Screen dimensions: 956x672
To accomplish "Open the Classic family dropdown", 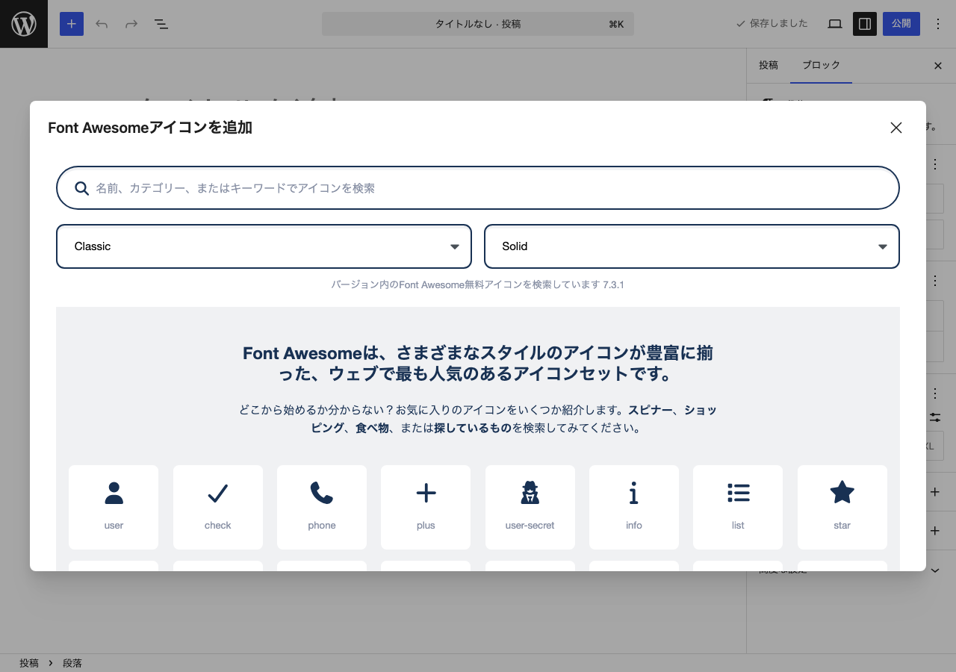I will coord(264,246).
